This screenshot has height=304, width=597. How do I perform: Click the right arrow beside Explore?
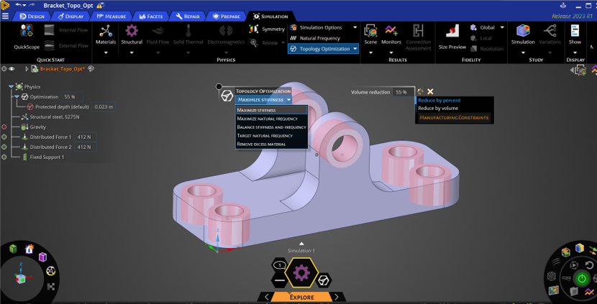(336, 297)
